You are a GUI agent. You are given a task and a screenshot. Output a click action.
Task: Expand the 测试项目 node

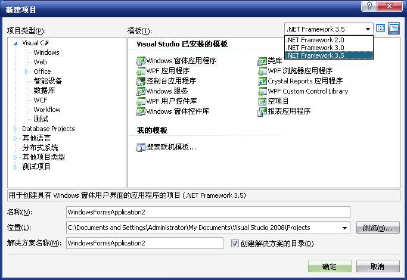15,167
